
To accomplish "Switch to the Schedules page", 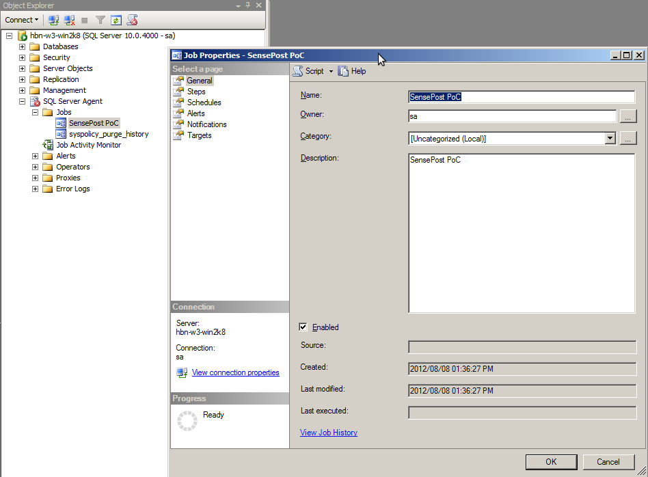I will 204,103.
